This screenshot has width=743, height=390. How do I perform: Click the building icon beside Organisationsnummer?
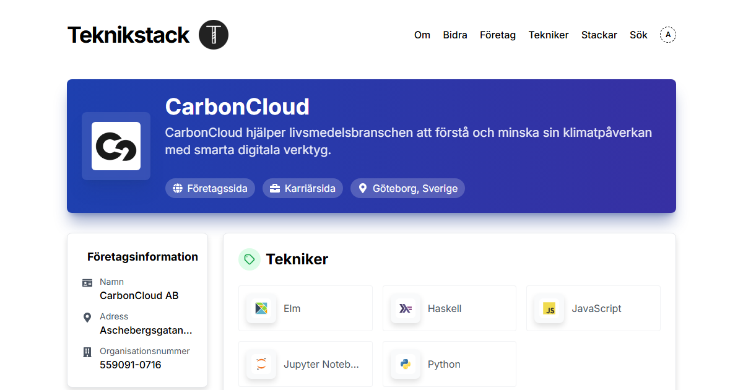click(87, 352)
